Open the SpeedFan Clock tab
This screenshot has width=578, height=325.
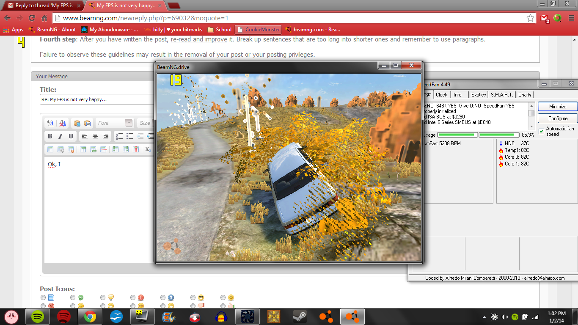click(441, 95)
